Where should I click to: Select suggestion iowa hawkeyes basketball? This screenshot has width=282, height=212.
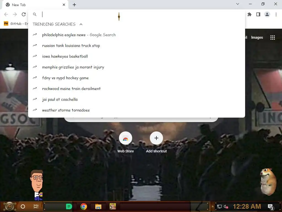(x=137, y=56)
